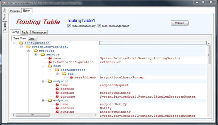Click tree horizontal scrollbar right arrow
218x125 pixels.
tap(96, 115)
